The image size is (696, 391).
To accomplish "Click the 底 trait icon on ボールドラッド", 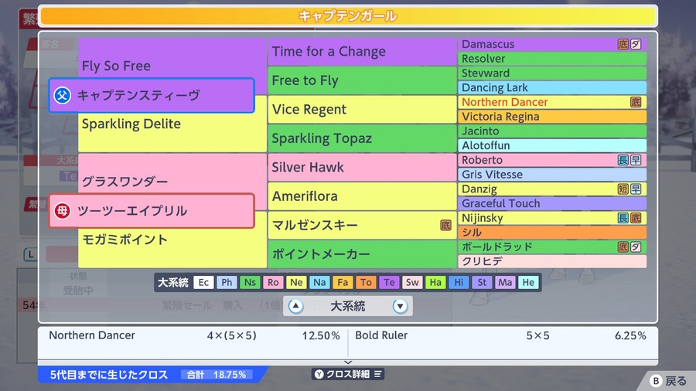I will [x=623, y=247].
